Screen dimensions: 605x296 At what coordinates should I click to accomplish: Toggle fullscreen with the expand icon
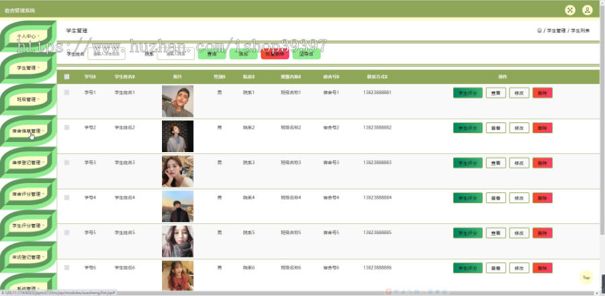pos(570,10)
